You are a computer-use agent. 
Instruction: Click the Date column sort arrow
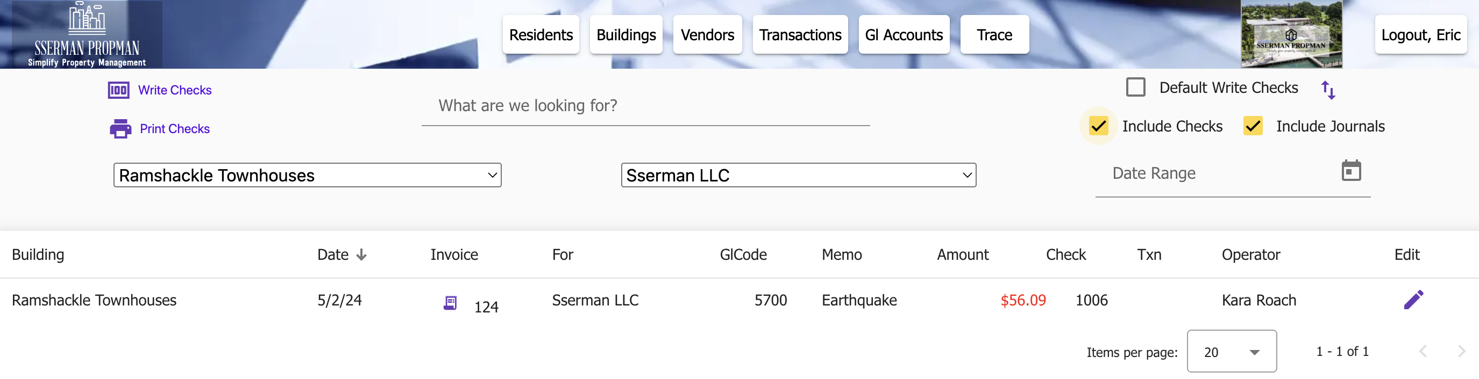point(361,254)
